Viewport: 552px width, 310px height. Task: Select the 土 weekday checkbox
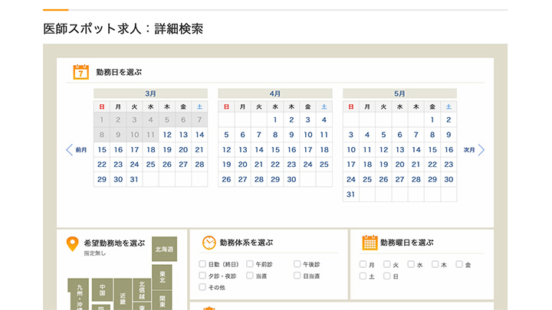pyautogui.click(x=363, y=276)
